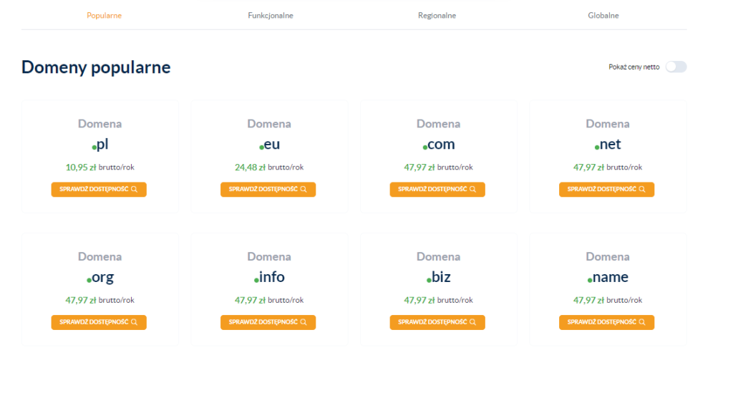
Task: Switch to the Popularne tab
Action: tap(104, 15)
